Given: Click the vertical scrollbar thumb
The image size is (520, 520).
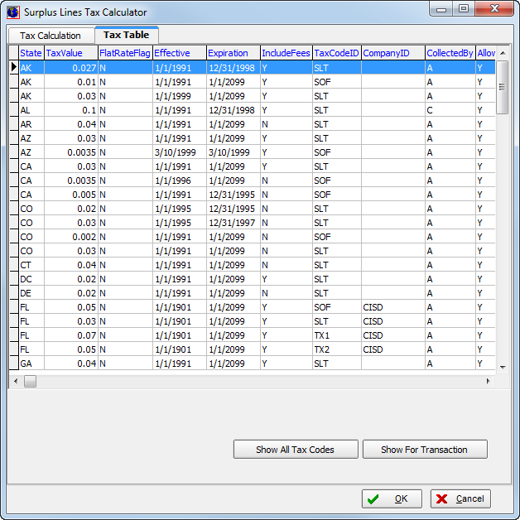Looking at the screenshot, I should click(502, 86).
